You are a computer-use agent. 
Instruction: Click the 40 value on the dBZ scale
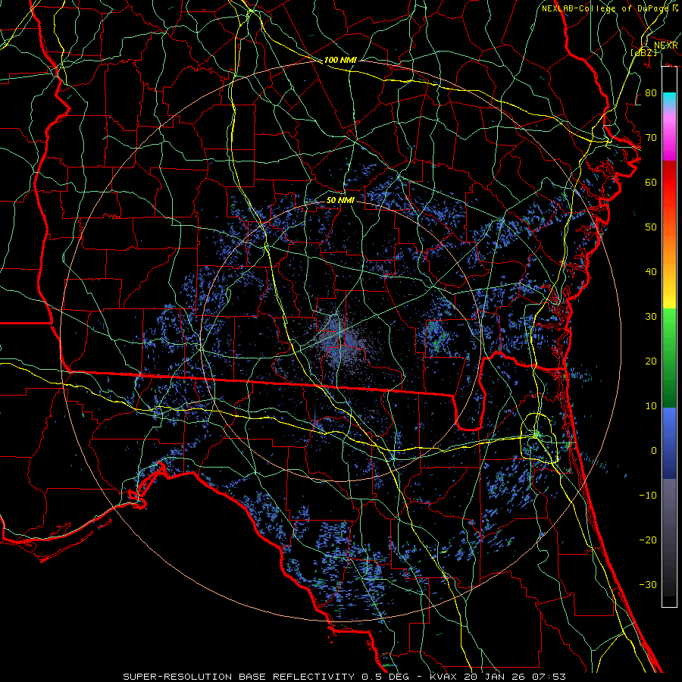click(x=651, y=272)
